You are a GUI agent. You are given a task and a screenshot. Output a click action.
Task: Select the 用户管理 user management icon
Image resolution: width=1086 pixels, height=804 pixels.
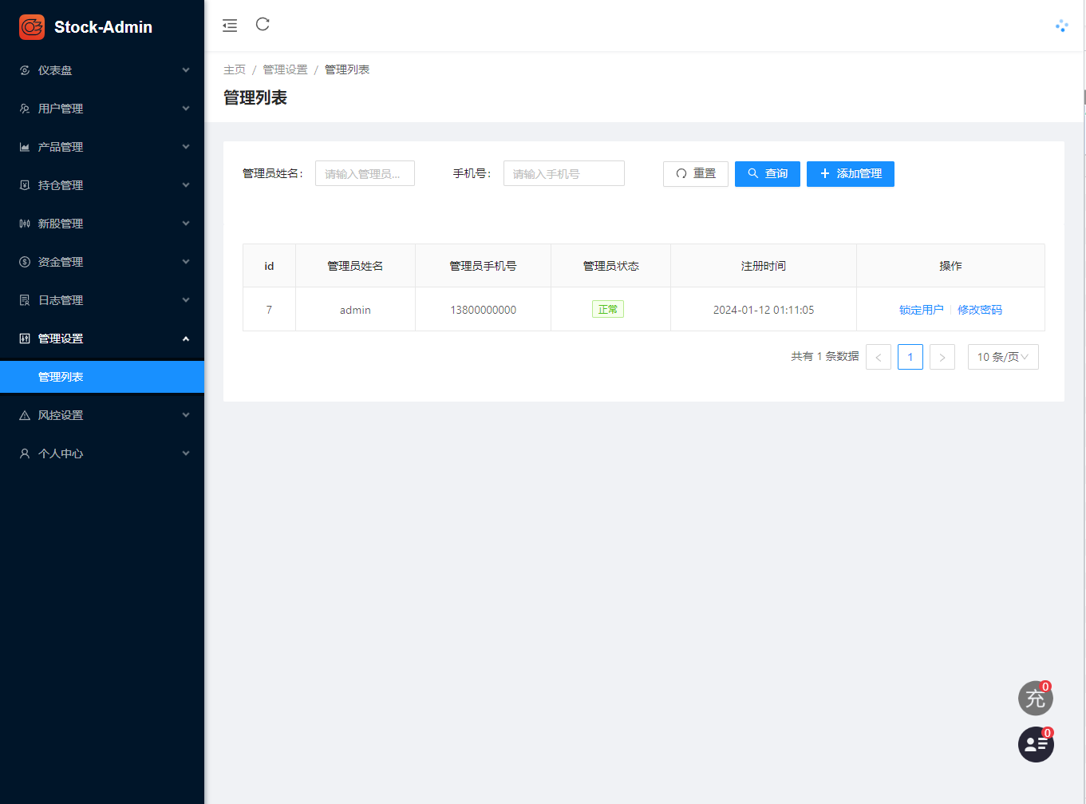[24, 109]
